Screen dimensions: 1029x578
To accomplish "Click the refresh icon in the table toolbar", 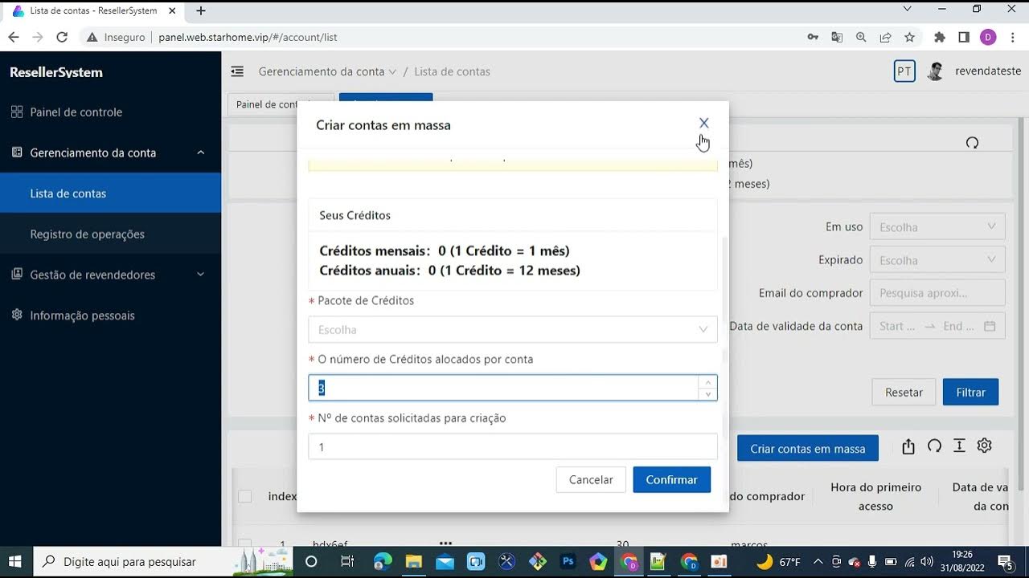I will coord(934,446).
